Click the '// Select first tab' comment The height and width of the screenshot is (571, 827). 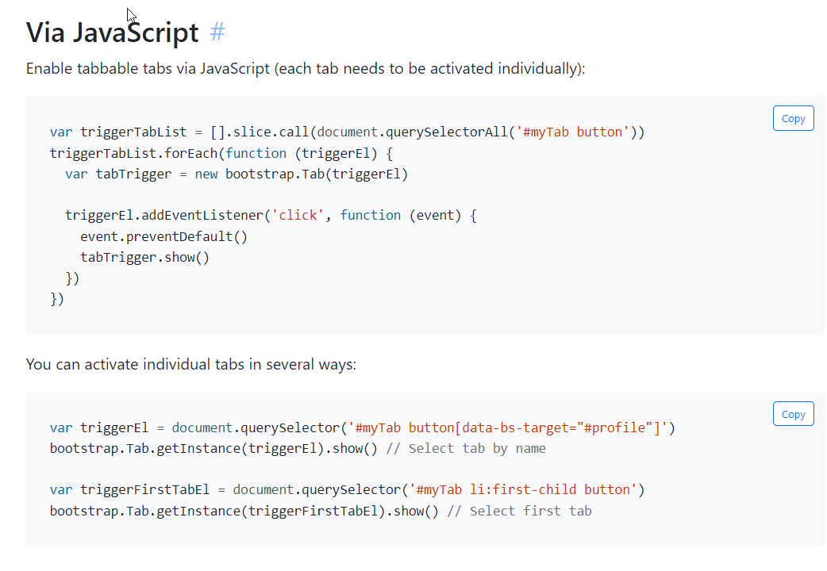520,511
